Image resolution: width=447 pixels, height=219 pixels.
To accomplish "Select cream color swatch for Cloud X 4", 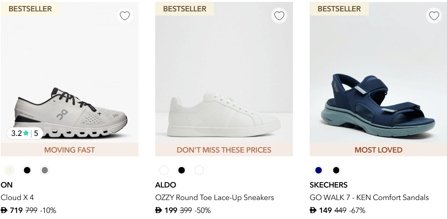I will coord(9,170).
